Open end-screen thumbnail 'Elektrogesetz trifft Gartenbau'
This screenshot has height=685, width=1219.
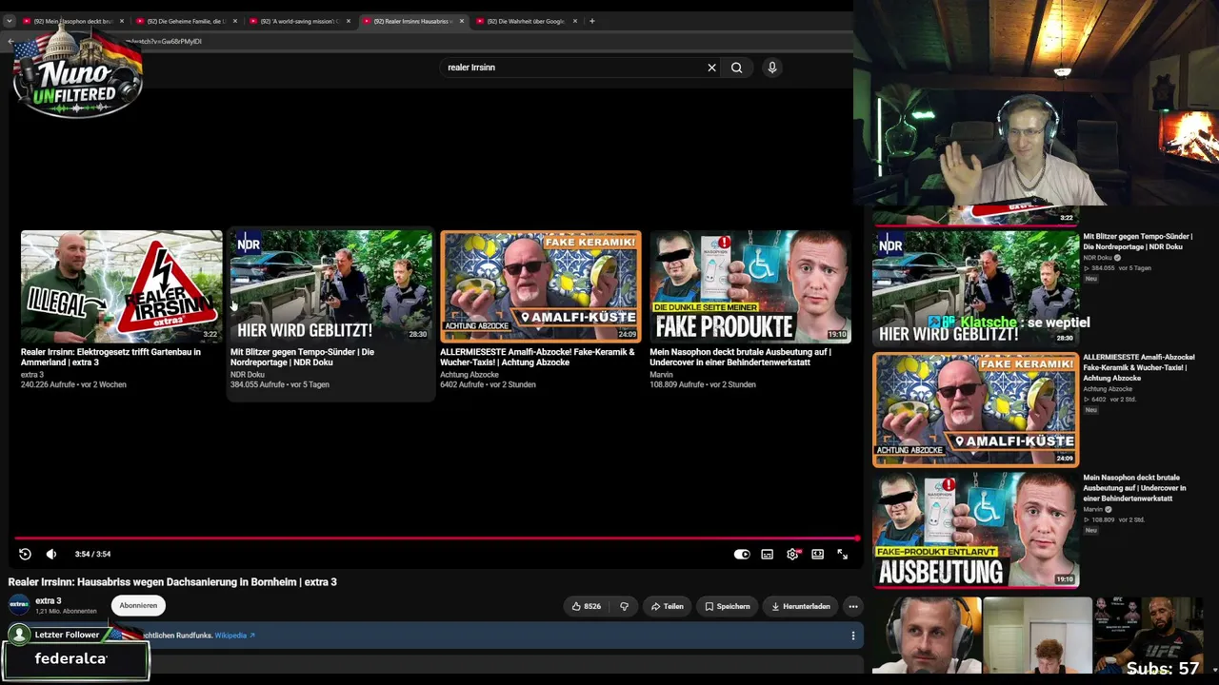click(x=122, y=286)
